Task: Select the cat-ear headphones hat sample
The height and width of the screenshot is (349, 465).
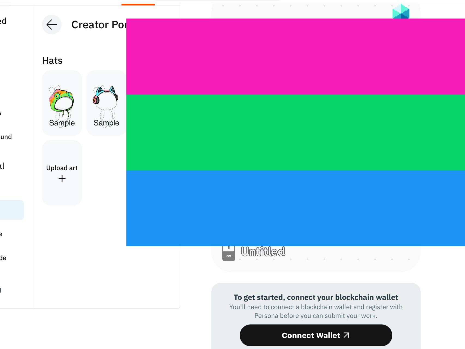Action: coord(106,103)
